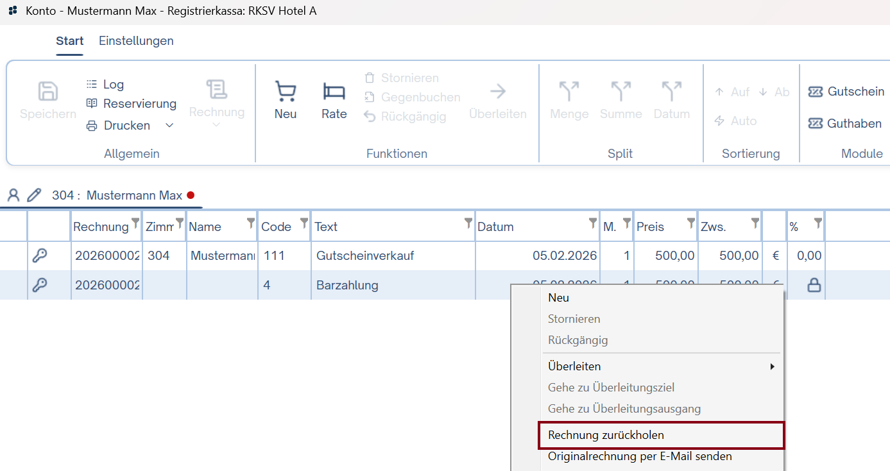Click the key icon in the Gutscheinverkauf row

[40, 255]
